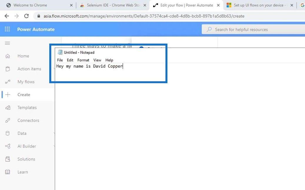This screenshot has width=305, height=190.
Task: Click the Solutions icon in sidebar
Action: coord(8,159)
